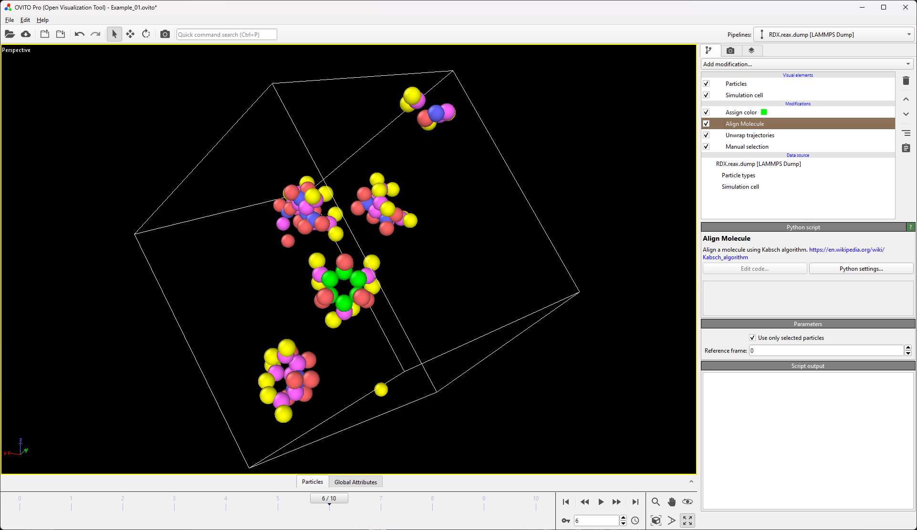Screen dimensions: 917x530
Task: Open the overlays layers tab icon
Action: (751, 51)
